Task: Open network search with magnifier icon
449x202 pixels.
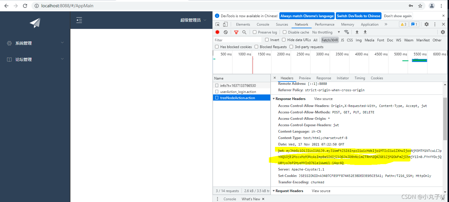Action: (x=244, y=32)
